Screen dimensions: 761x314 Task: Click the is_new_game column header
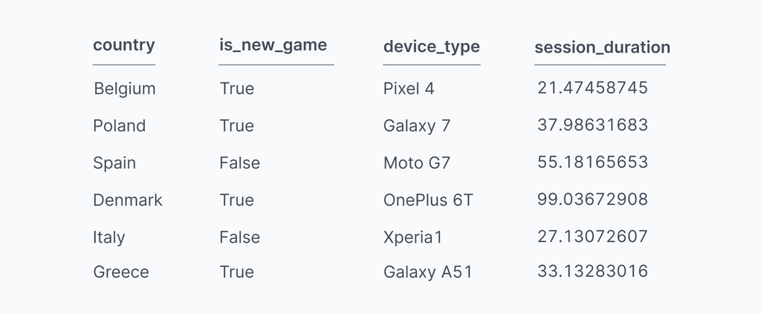point(273,45)
